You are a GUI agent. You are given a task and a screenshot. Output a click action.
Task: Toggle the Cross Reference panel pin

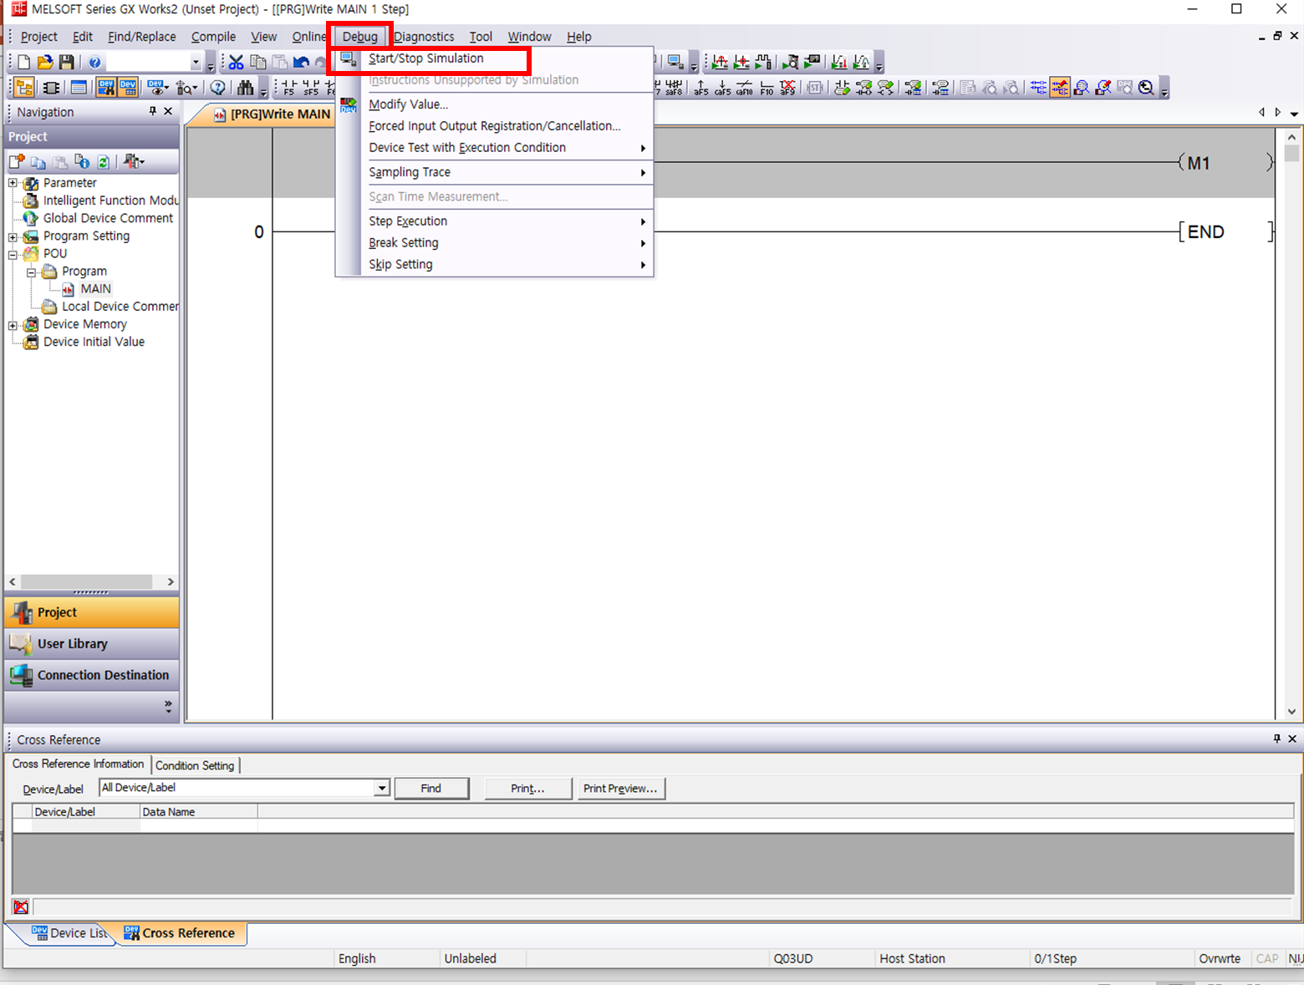[1277, 739]
